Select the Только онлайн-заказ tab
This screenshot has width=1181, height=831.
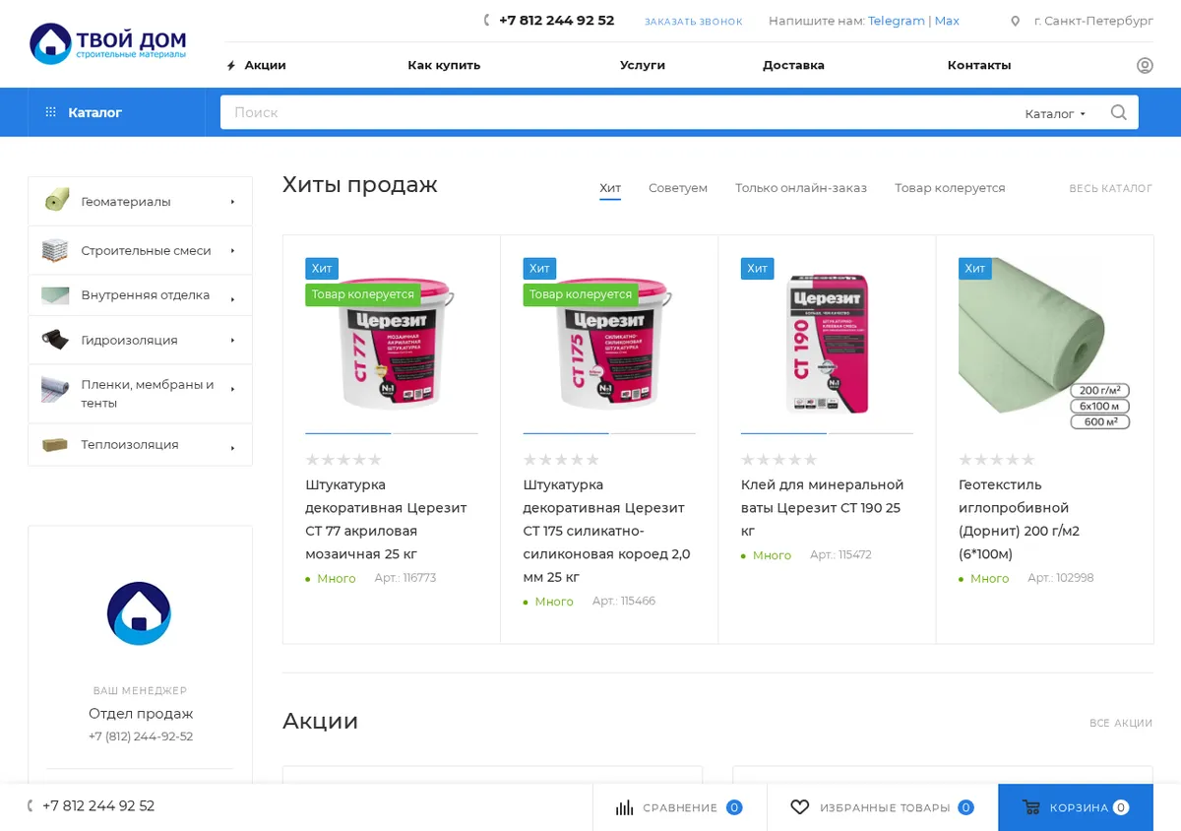pyautogui.click(x=801, y=188)
